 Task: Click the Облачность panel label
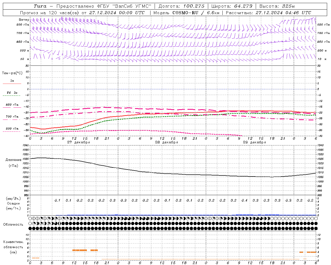(x=13, y=225)
